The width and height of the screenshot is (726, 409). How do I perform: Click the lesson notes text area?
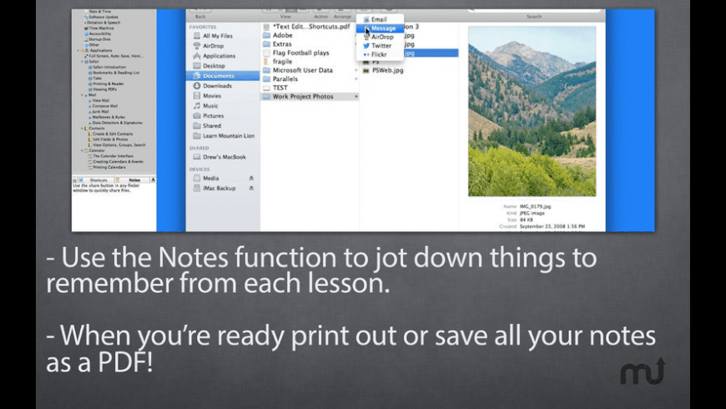coord(113,207)
